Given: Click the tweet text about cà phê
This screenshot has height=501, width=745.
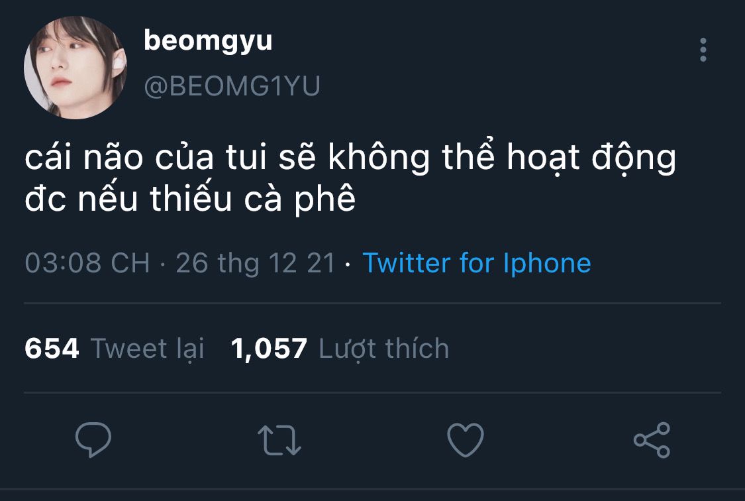Looking at the screenshot, I should click(350, 178).
